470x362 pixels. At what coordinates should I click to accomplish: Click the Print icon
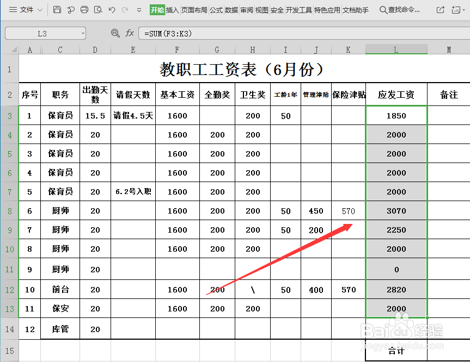83,9
